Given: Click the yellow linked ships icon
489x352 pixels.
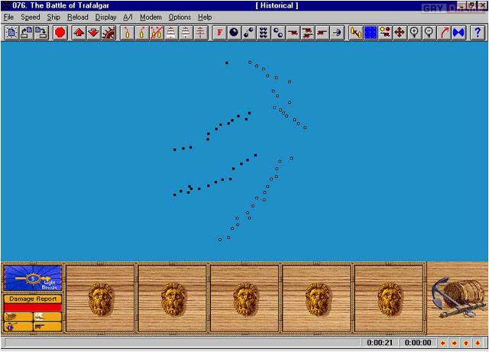Looking at the screenshot, I should [355, 32].
